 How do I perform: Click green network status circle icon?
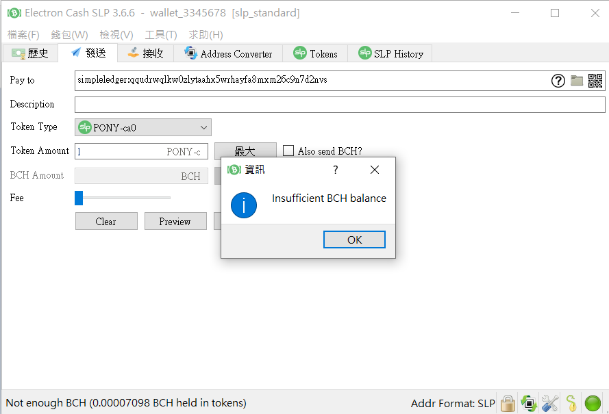coord(593,403)
